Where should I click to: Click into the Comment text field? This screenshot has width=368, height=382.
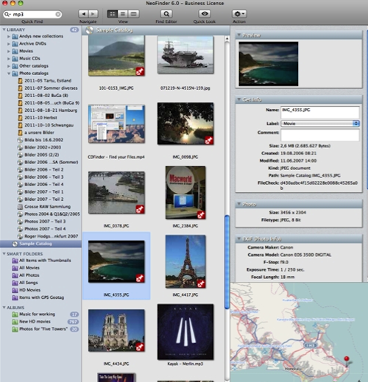pyautogui.click(x=320, y=135)
